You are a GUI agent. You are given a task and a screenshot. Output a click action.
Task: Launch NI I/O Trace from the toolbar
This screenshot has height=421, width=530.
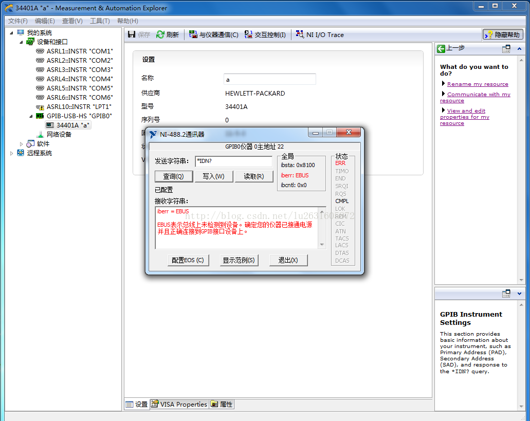tap(320, 34)
